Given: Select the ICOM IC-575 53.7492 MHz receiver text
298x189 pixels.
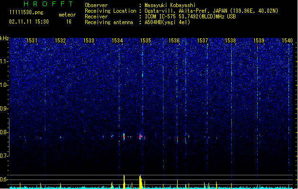Looking at the screenshot, I should pos(190,17).
